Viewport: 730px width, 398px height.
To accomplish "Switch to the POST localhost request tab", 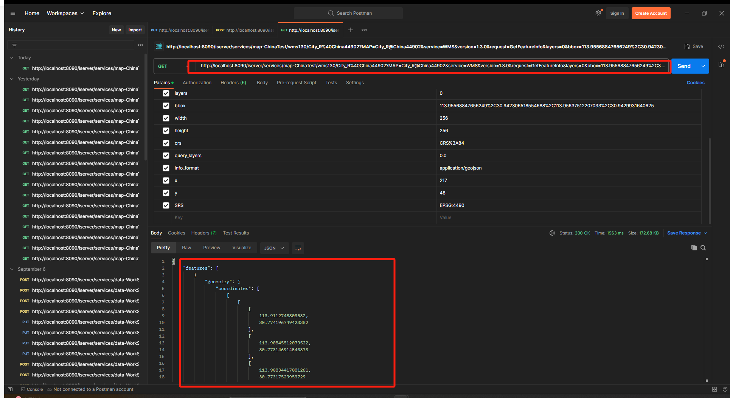I will coord(245,30).
